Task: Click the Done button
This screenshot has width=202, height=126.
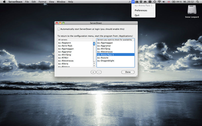Action: [x=128, y=72]
